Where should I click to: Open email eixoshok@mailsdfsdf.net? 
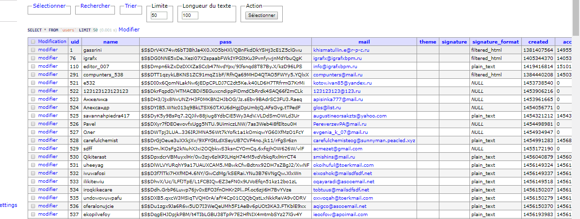point(342,173)
